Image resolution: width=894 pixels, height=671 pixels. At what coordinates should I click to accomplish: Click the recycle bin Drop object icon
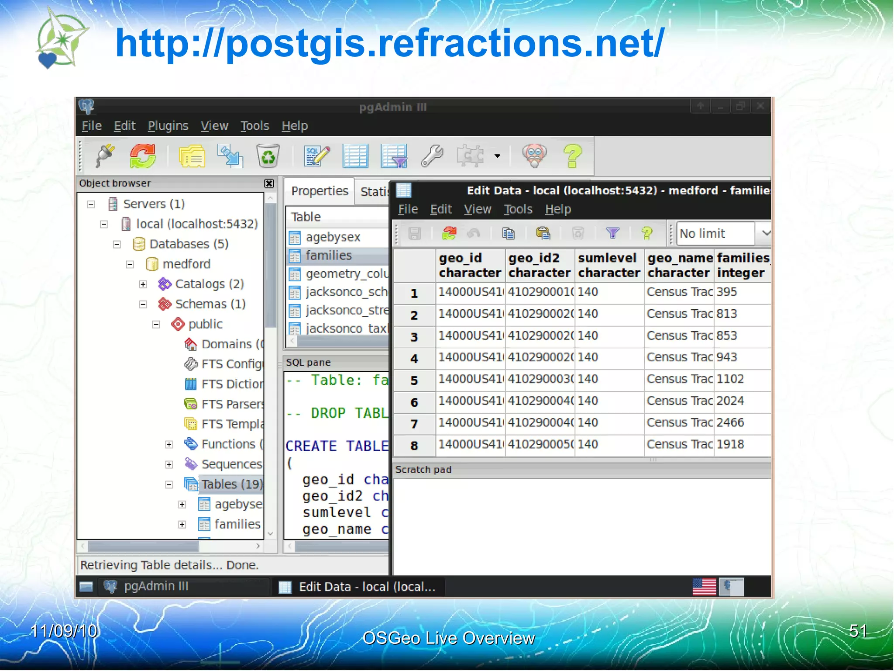[x=268, y=156]
